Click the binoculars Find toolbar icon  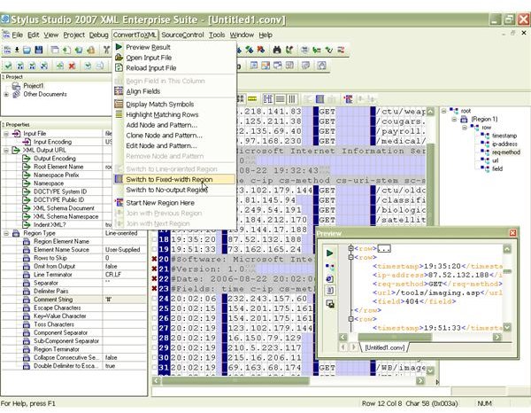tap(277, 50)
